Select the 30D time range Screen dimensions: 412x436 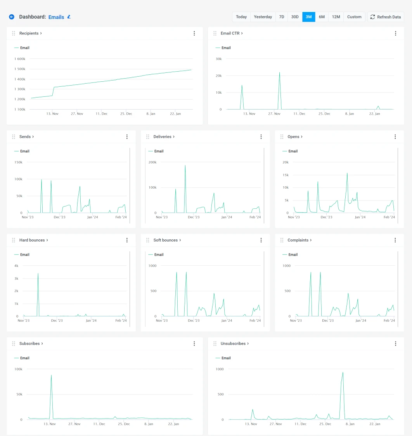click(x=295, y=17)
